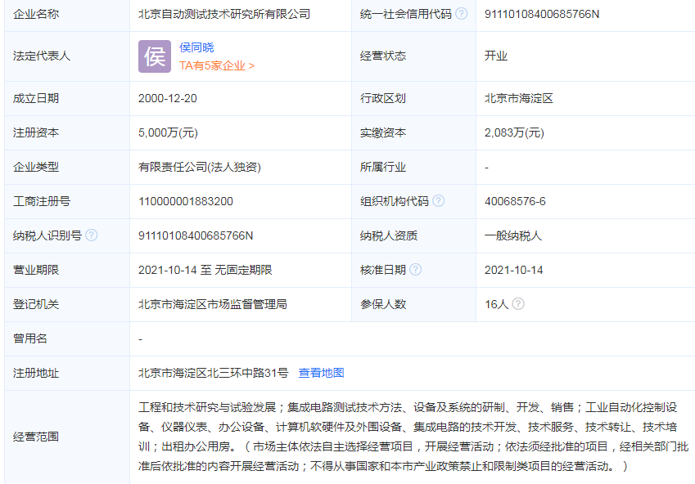Click the purple 侯 avatar thumbnail
The height and width of the screenshot is (484, 695).
155,56
